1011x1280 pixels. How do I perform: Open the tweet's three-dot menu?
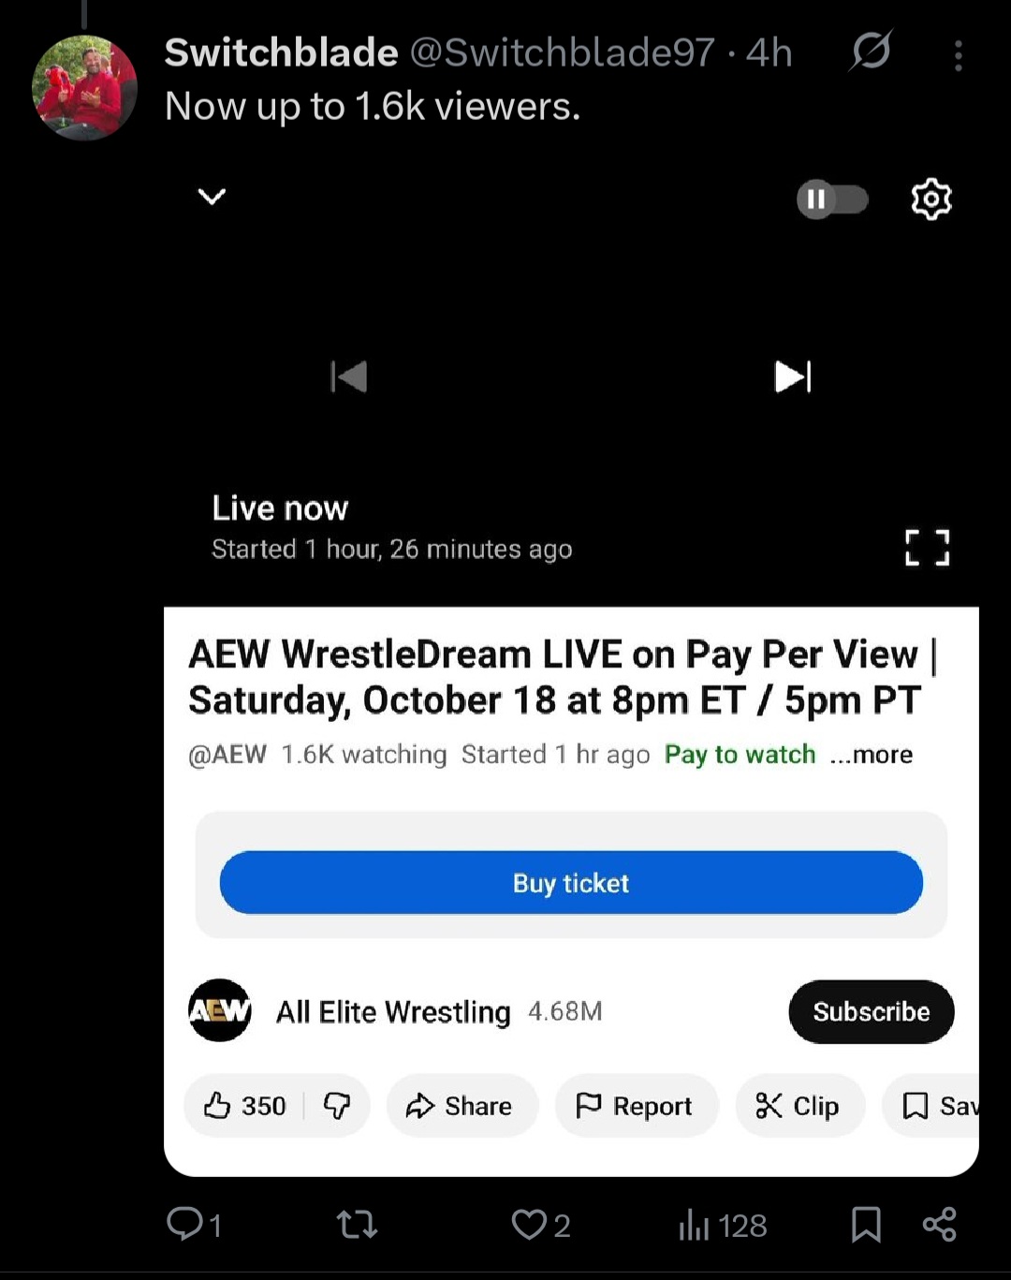click(x=958, y=55)
